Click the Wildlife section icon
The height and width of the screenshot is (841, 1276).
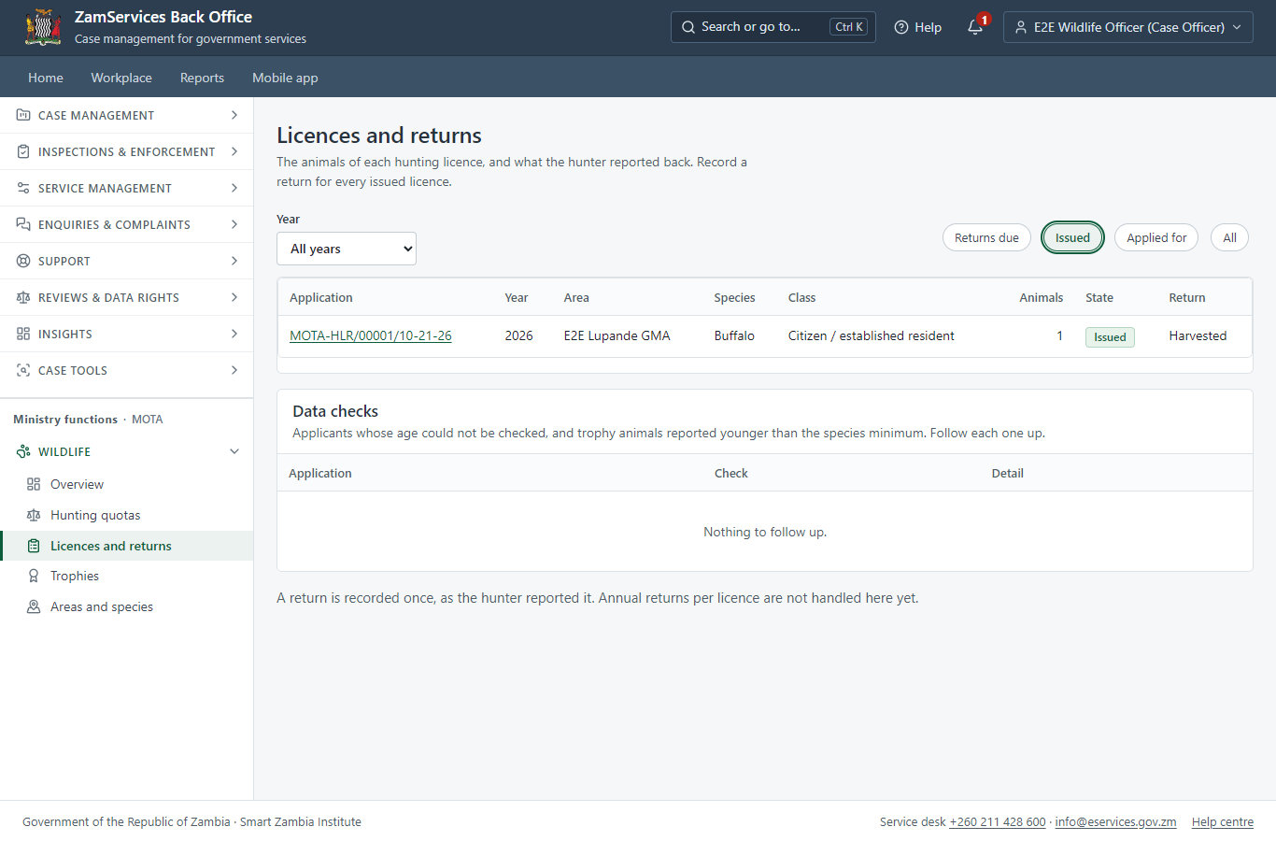pyautogui.click(x=23, y=451)
